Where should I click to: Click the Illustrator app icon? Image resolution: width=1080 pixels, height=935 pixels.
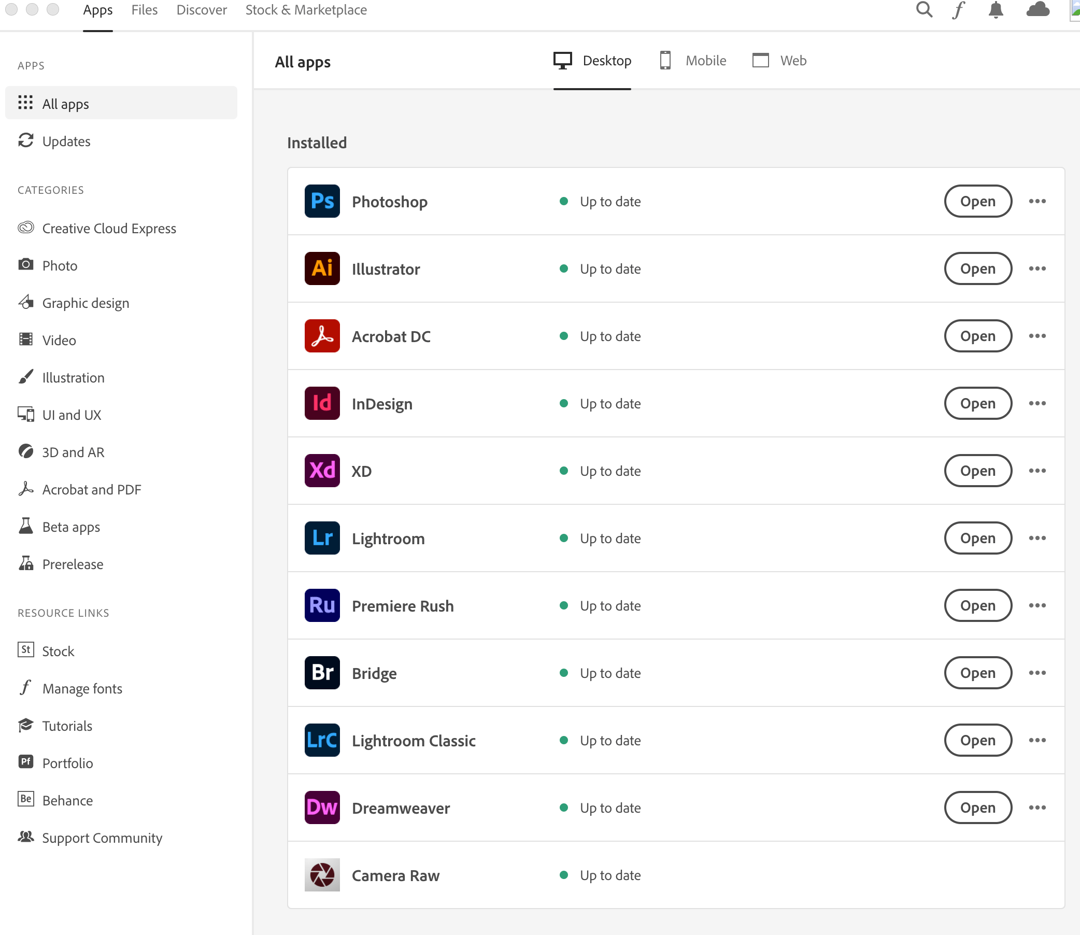click(x=322, y=268)
